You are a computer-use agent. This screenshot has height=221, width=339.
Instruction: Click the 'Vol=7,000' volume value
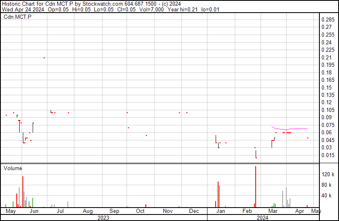[152, 9]
